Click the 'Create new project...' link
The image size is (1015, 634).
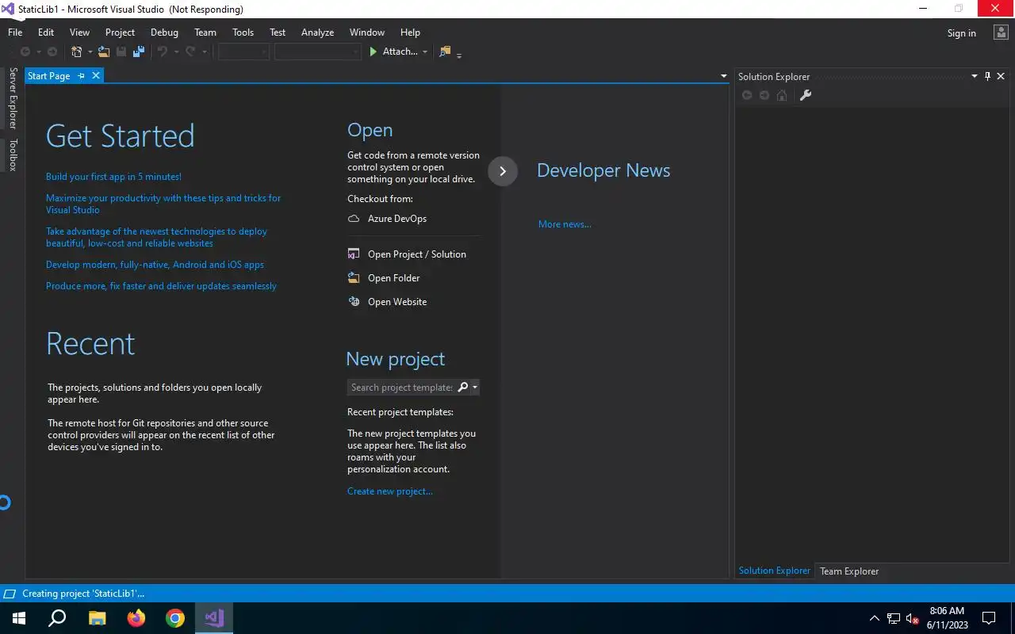click(x=390, y=491)
